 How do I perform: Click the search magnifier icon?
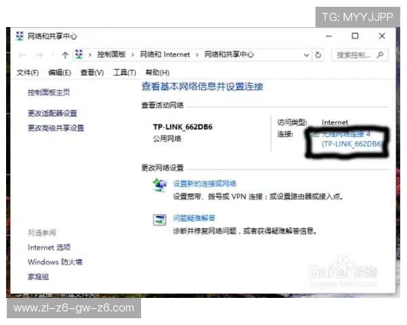(x=380, y=55)
